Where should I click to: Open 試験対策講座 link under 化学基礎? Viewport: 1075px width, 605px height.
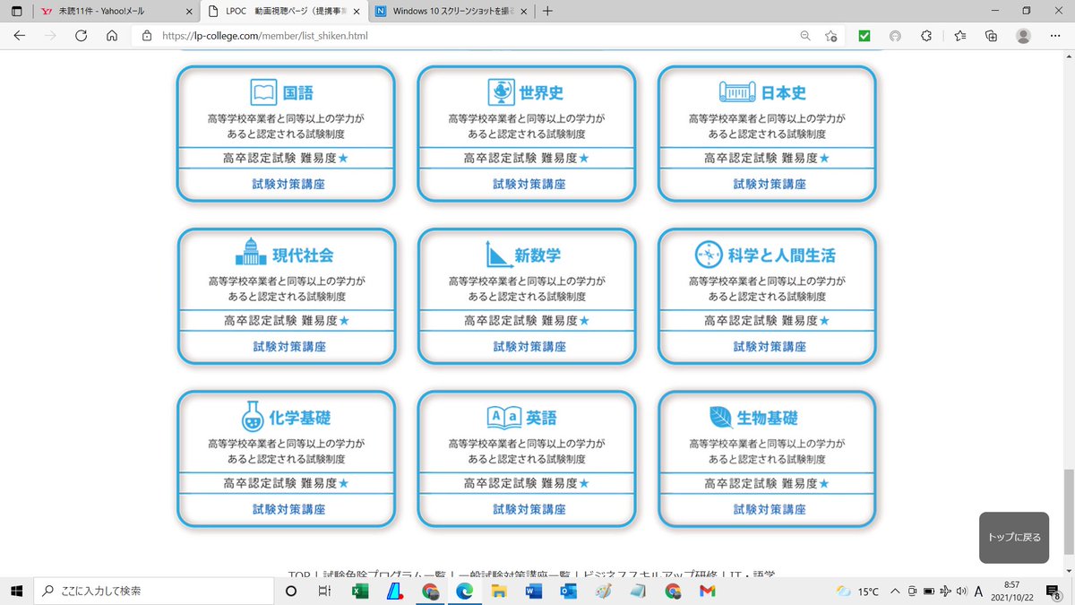tap(288, 509)
